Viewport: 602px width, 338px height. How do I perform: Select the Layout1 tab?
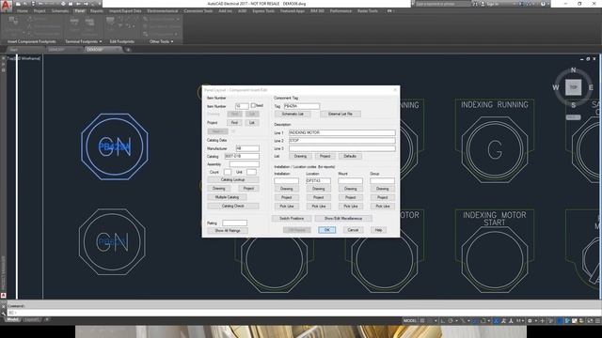pos(32,319)
